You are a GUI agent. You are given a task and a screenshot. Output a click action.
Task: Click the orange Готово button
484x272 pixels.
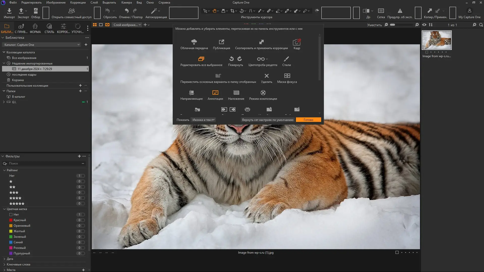pyautogui.click(x=308, y=120)
